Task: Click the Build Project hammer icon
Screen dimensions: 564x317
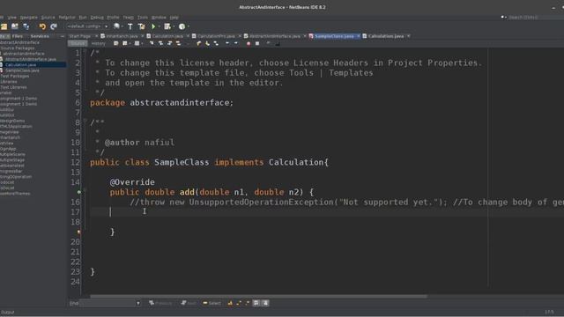Action: (130, 26)
